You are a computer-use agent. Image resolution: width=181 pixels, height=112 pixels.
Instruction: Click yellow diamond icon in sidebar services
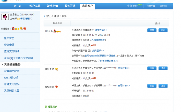(x=21, y=29)
